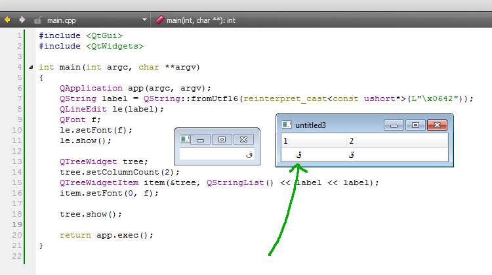Select the first-column tree item cell
Screen dimensions: 492x275
(312, 155)
